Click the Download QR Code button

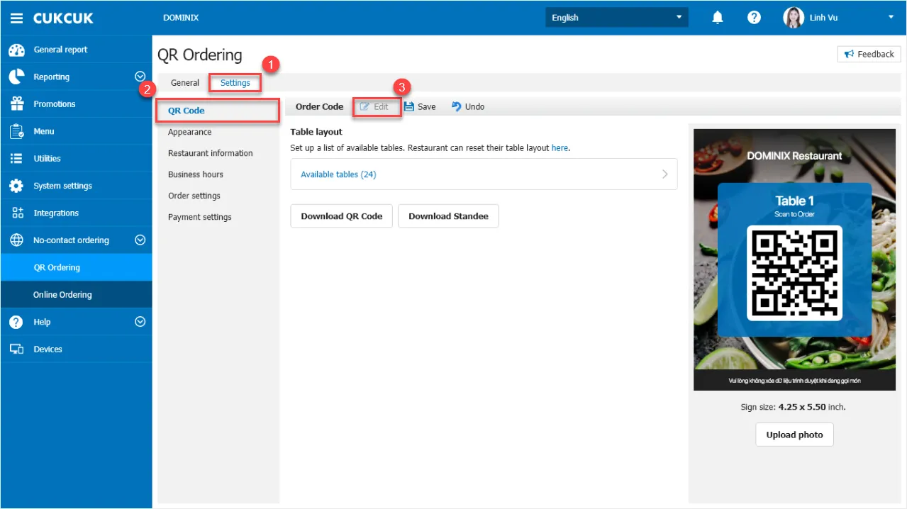pos(342,216)
